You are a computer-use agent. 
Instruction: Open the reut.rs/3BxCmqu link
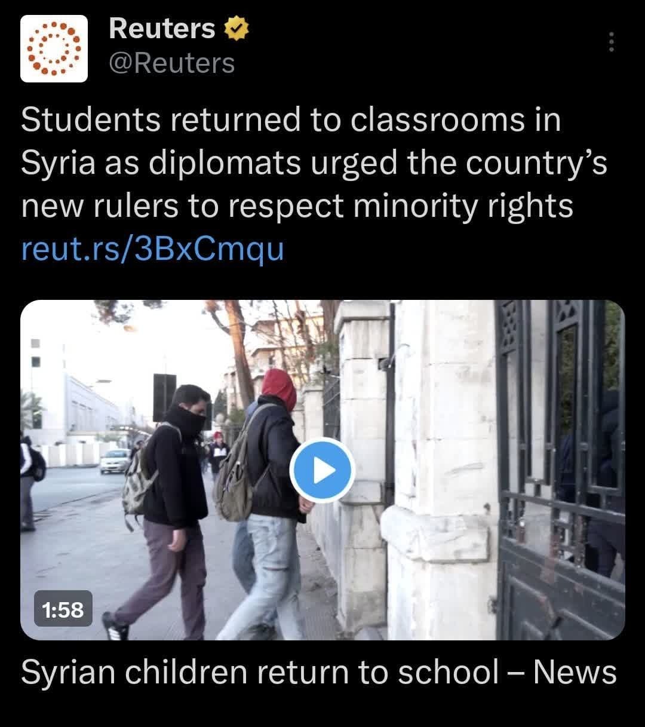[152, 249]
